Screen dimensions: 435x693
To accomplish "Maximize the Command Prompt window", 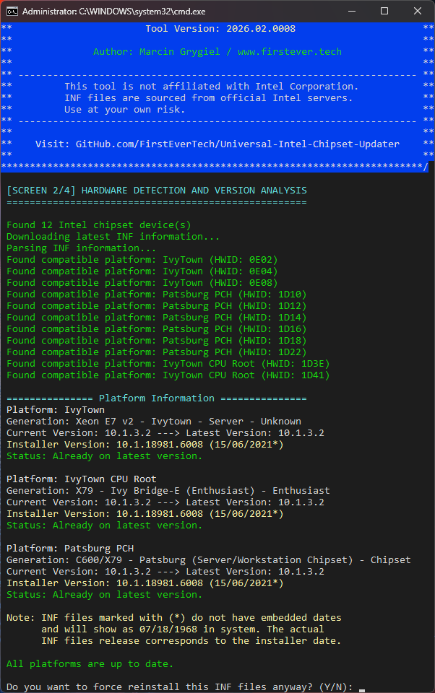I will point(384,12).
